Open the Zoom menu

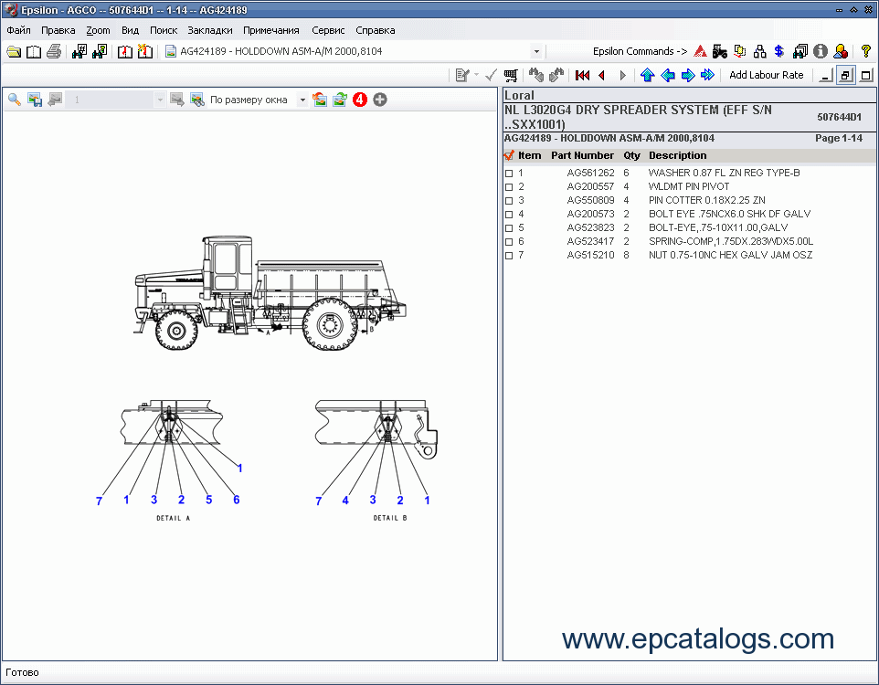pyautogui.click(x=98, y=30)
